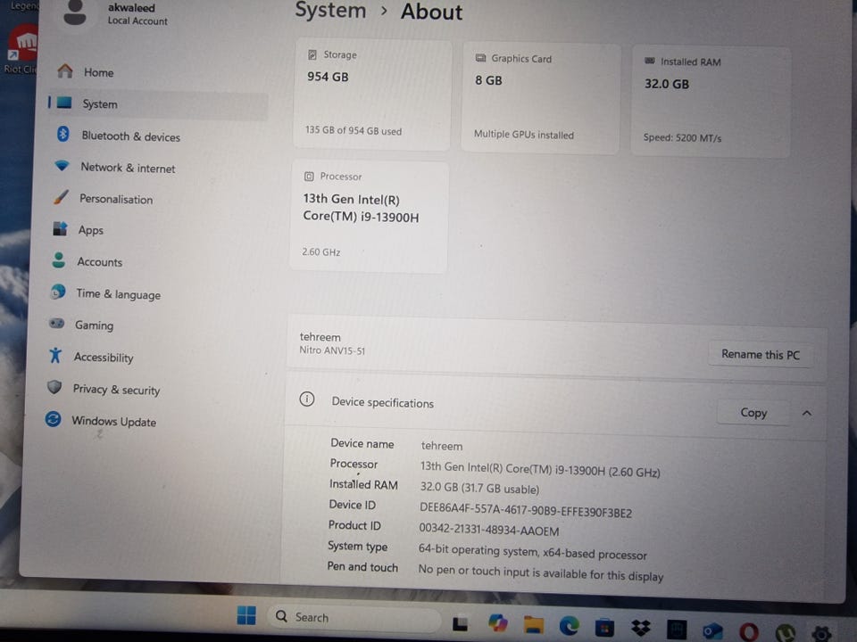
Task: Click the 32.0 GB (31.7 GB usable) value
Action: (x=479, y=488)
